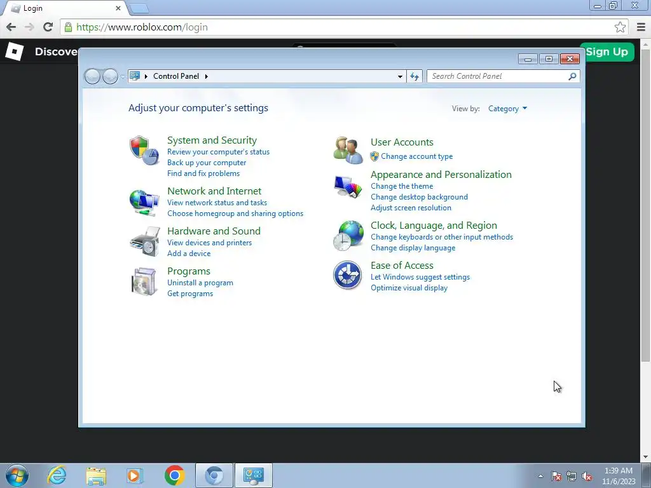Click the browser vertical scrollbar thumb
Screen dimensions: 651x488
tap(646, 205)
